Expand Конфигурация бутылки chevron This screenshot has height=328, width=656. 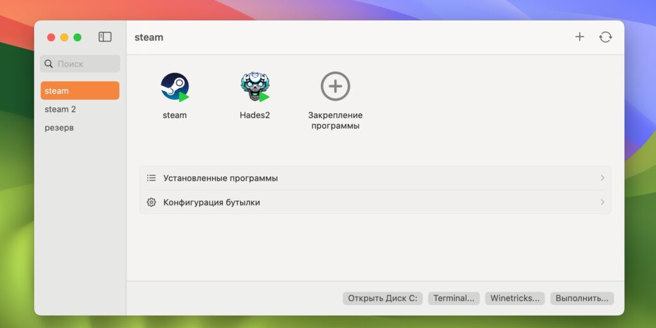[x=602, y=202]
